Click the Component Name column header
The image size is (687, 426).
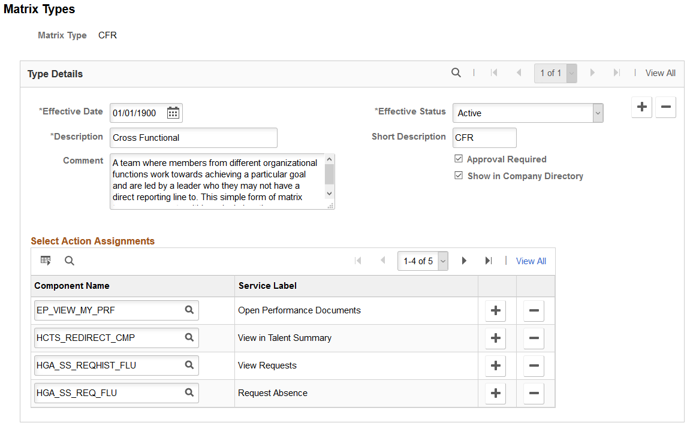(72, 285)
